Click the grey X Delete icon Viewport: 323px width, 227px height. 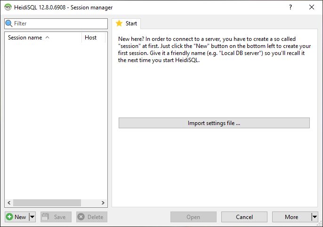pos(81,217)
